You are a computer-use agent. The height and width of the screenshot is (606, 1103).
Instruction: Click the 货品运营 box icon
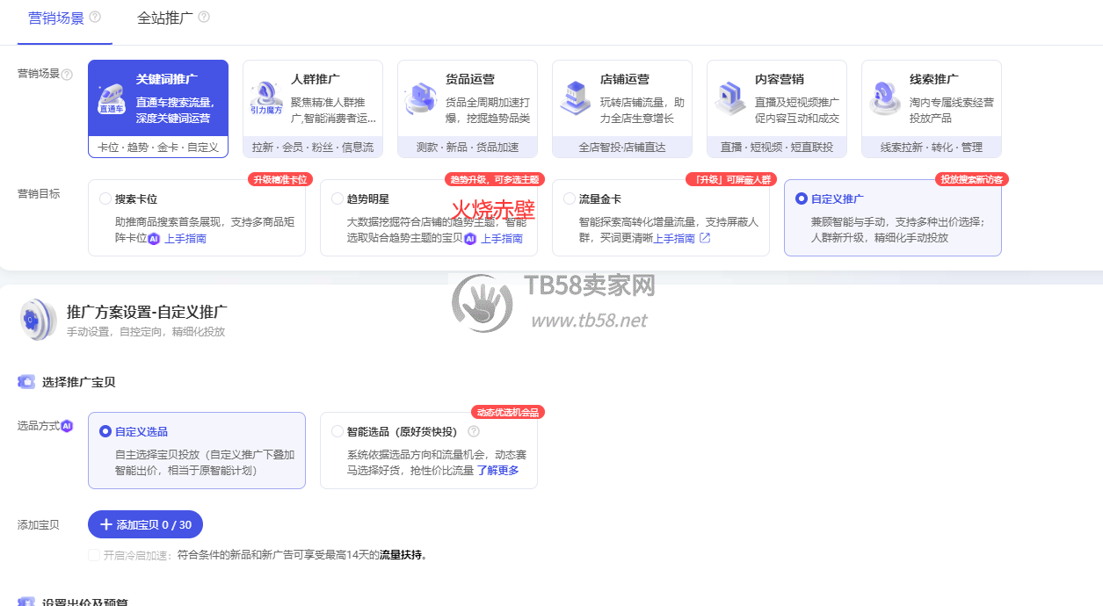tap(421, 98)
